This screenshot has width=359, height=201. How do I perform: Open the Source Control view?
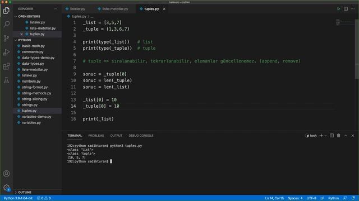tap(6, 39)
